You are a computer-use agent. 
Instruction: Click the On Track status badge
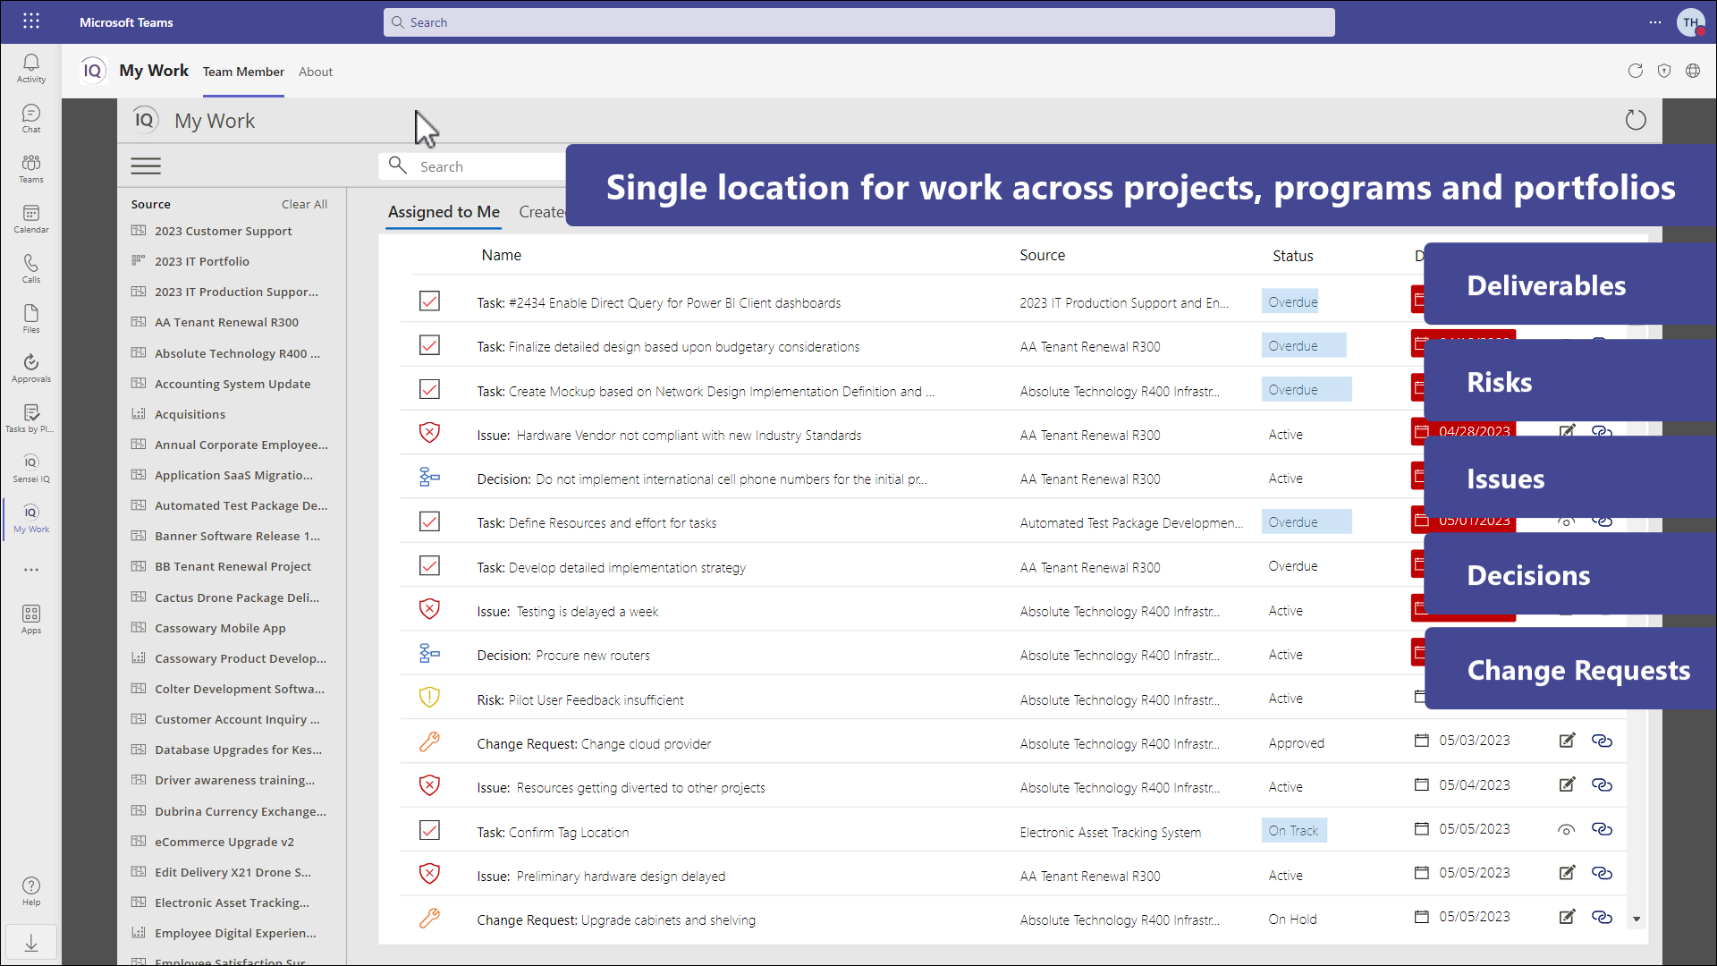(x=1293, y=830)
